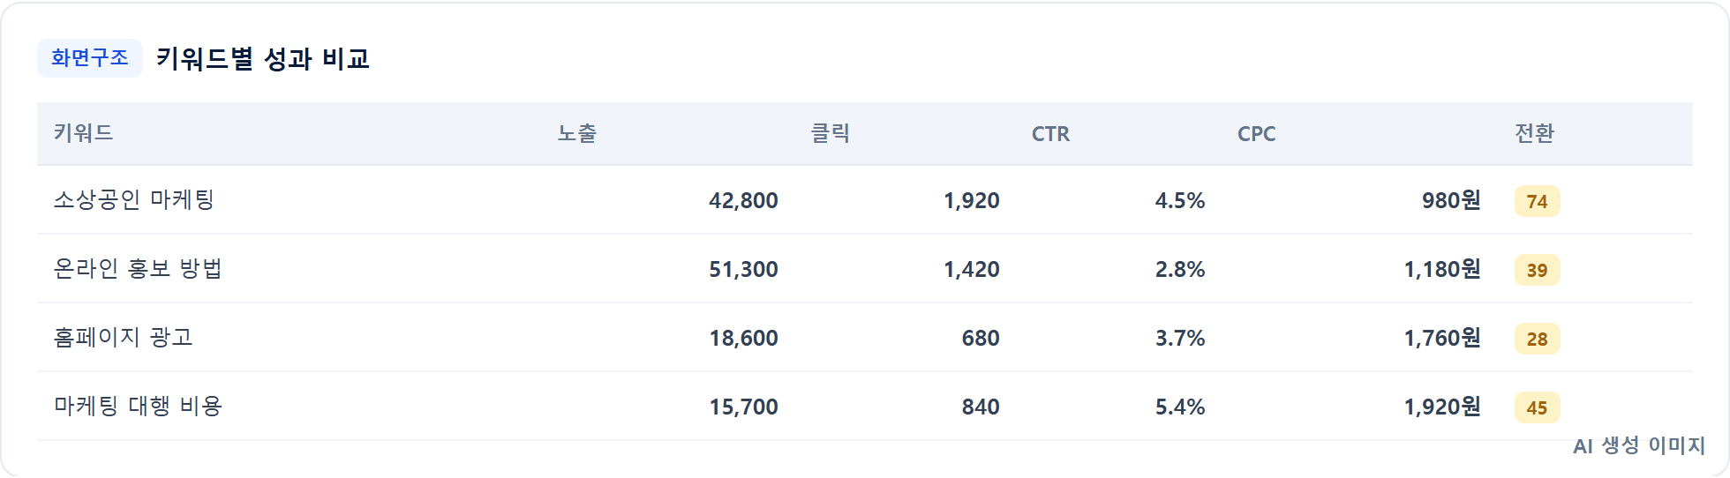Click the 전환 column header
1730x478 pixels.
[x=1534, y=133]
